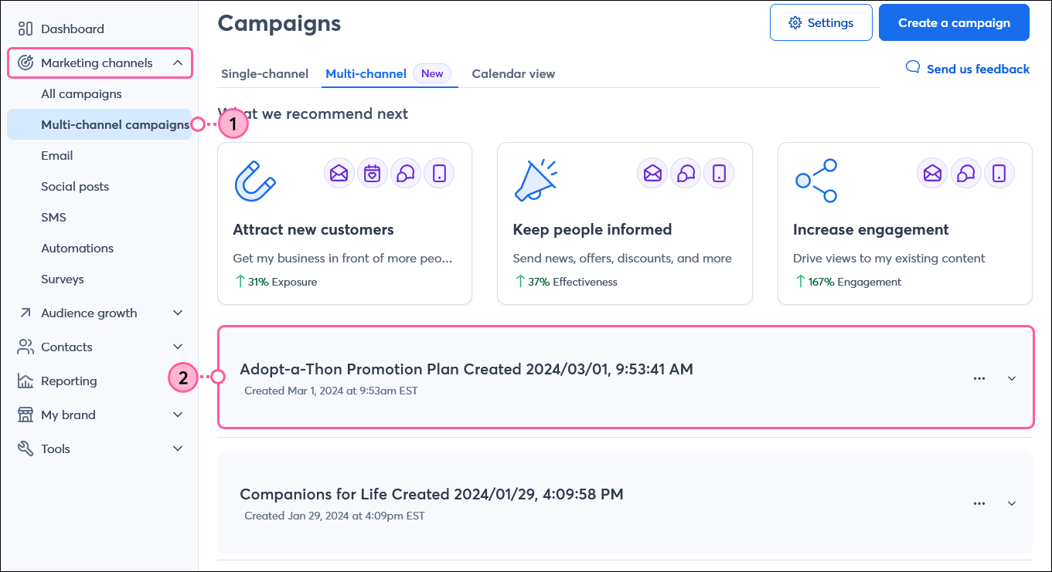Open Social posts in sidebar

click(75, 186)
